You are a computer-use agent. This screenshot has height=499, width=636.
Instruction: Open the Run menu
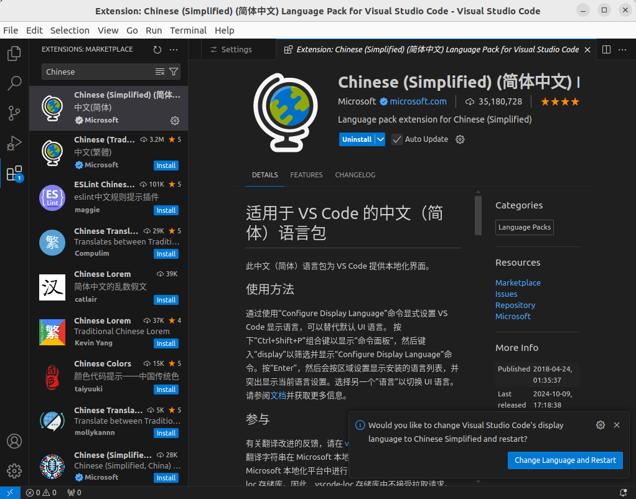154,30
